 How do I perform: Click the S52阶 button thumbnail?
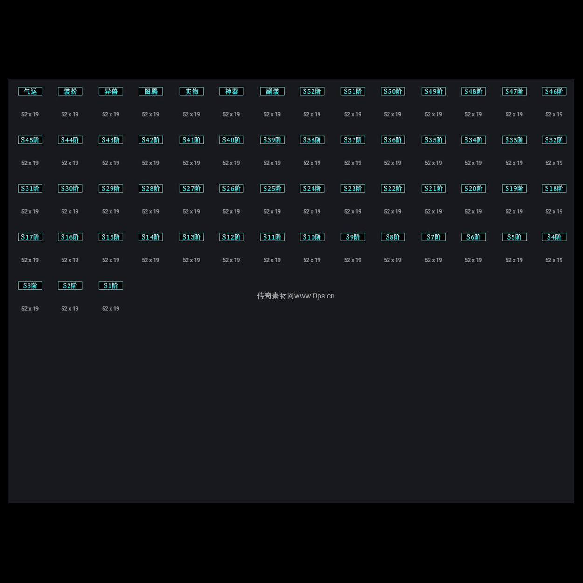[x=312, y=91]
